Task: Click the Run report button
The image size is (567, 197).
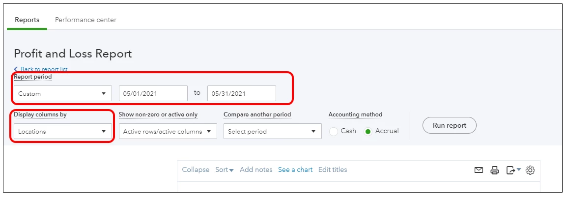Action: point(450,125)
